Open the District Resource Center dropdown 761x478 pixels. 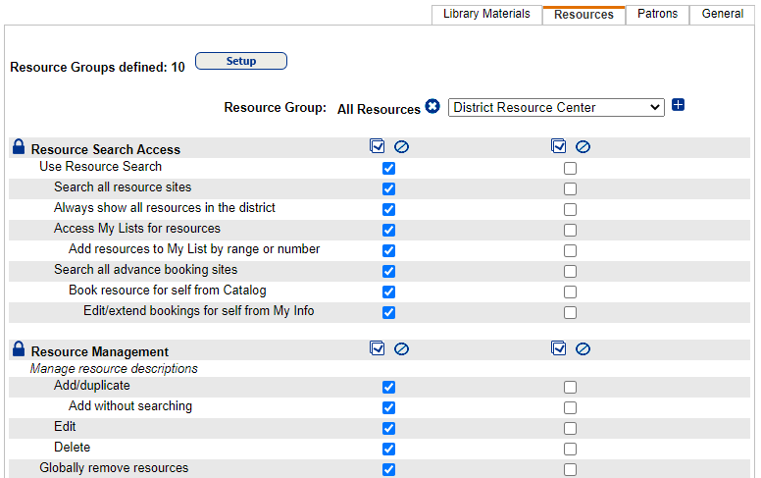click(x=556, y=107)
